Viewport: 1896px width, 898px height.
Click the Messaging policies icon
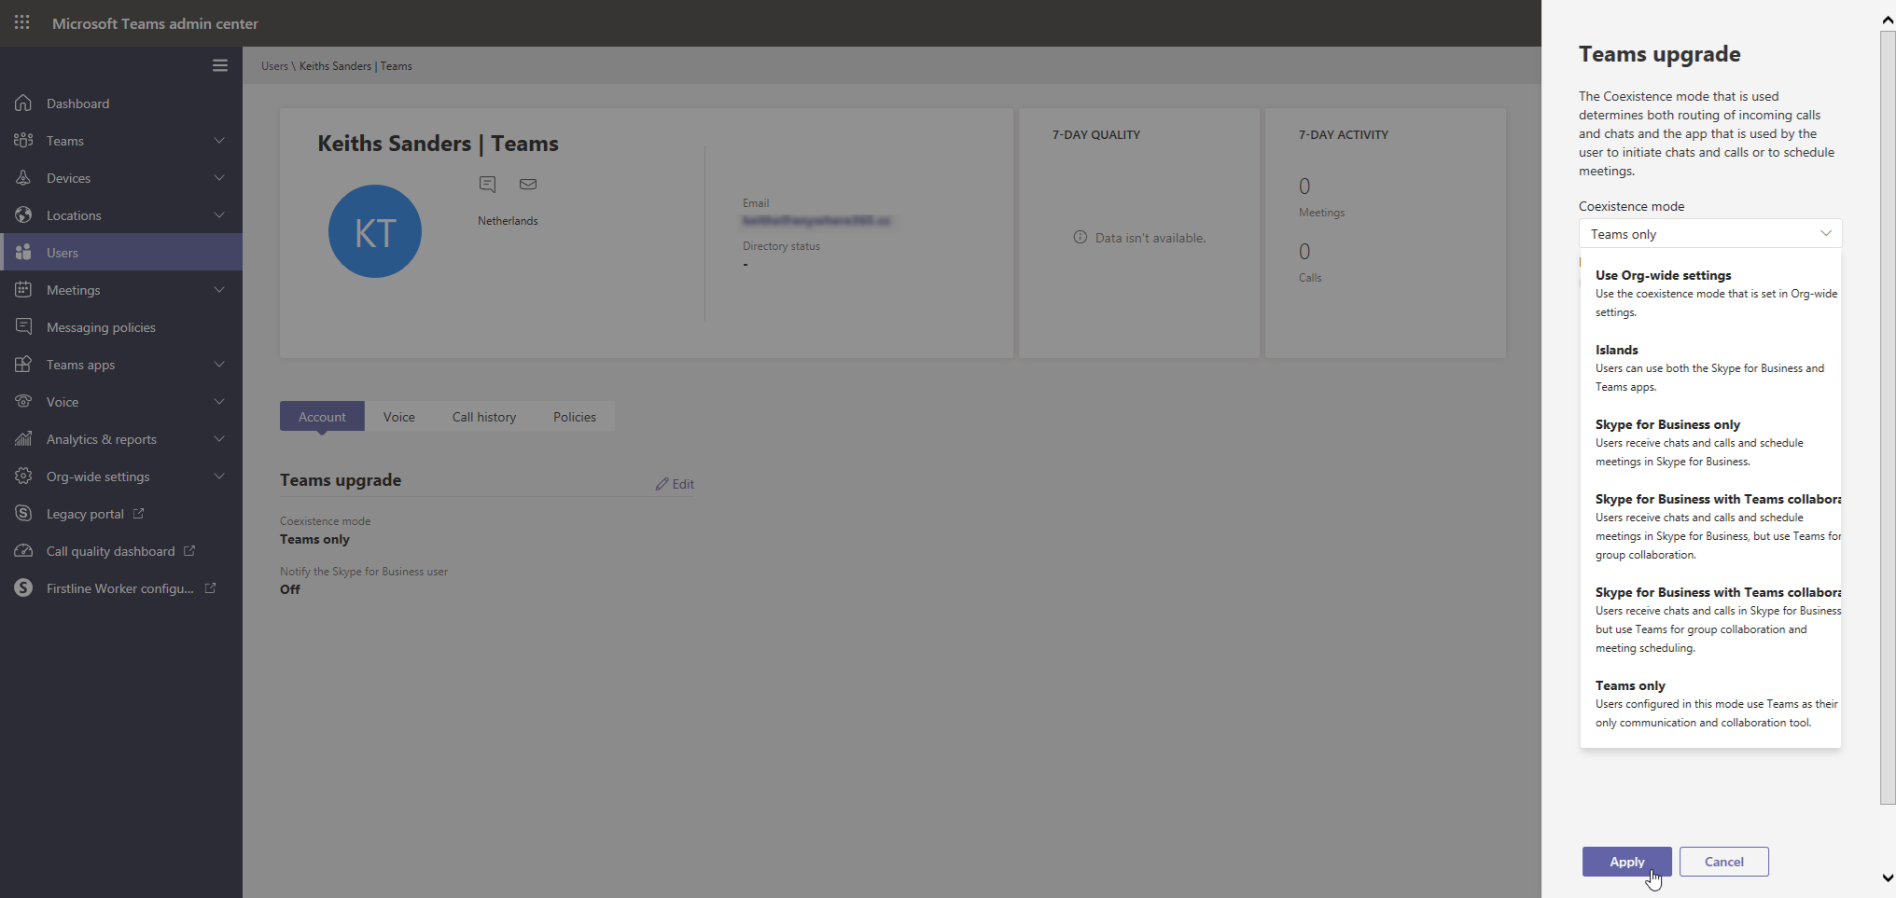click(23, 326)
